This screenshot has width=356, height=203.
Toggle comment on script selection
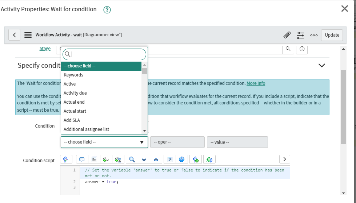click(x=82, y=159)
